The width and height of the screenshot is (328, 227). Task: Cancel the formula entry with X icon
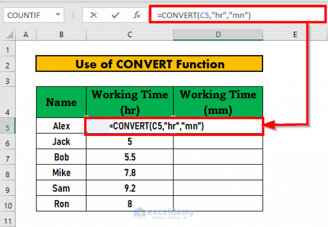[94, 15]
